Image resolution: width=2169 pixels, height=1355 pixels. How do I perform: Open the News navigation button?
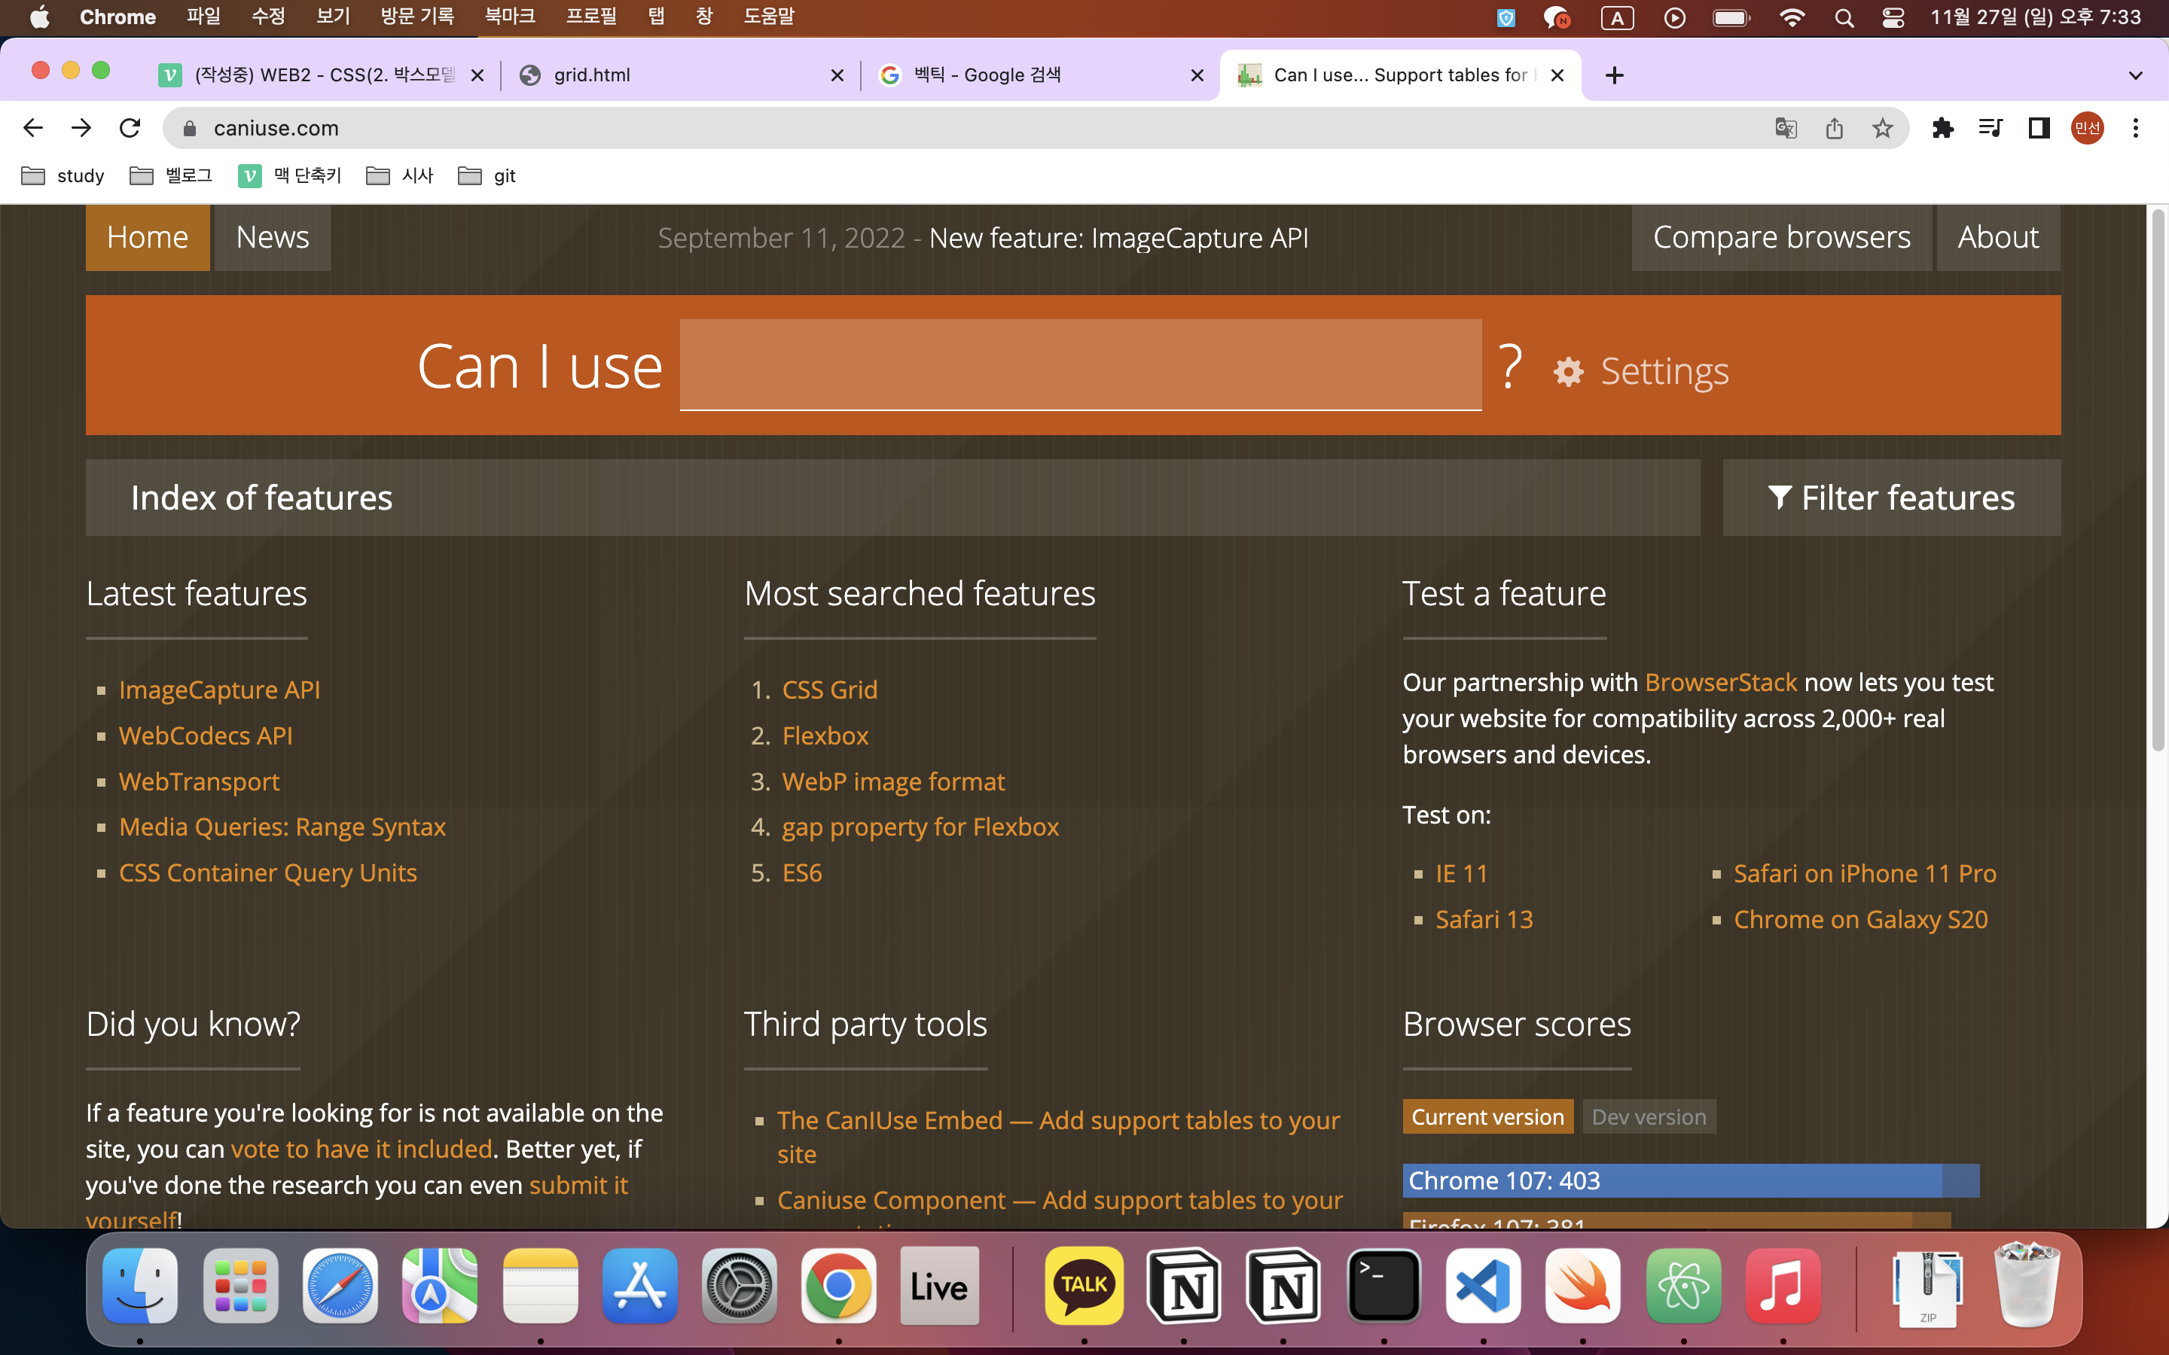[x=273, y=237]
